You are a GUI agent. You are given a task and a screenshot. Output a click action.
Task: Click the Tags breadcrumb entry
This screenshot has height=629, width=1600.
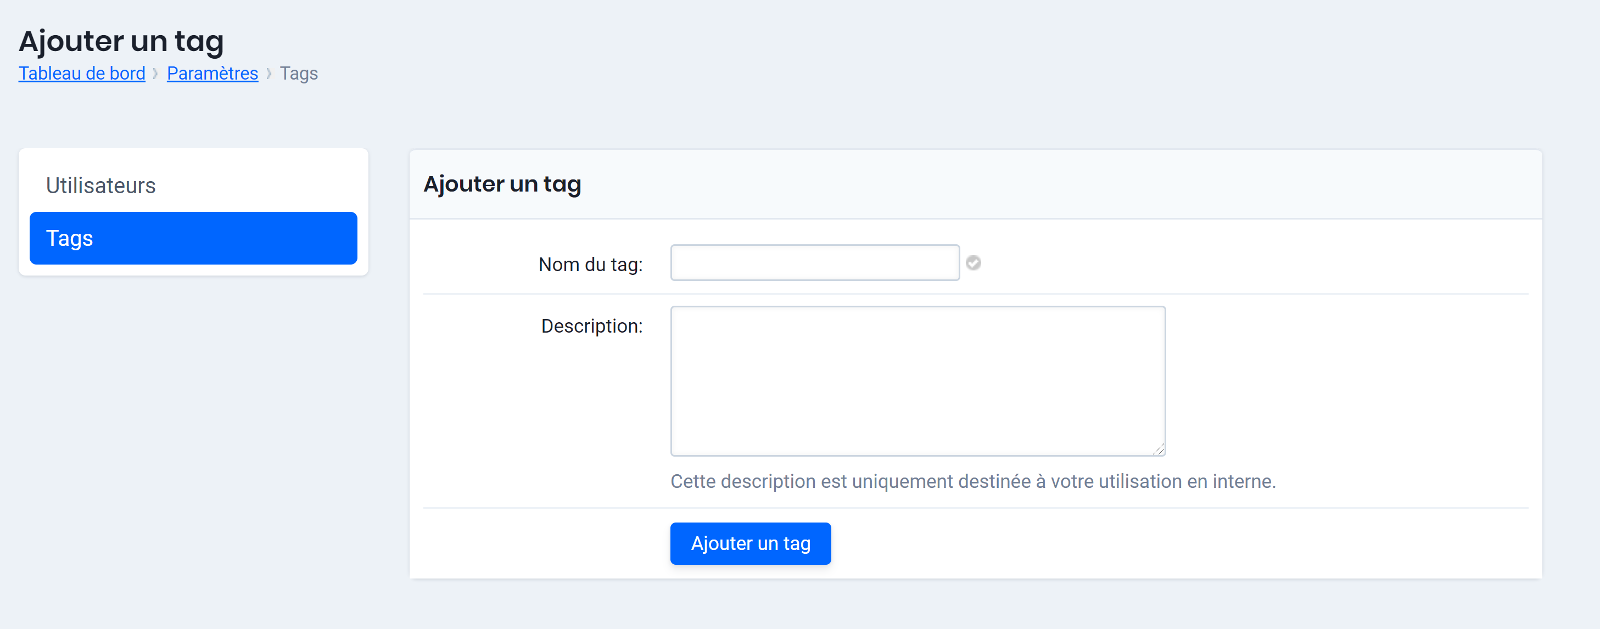click(x=299, y=72)
